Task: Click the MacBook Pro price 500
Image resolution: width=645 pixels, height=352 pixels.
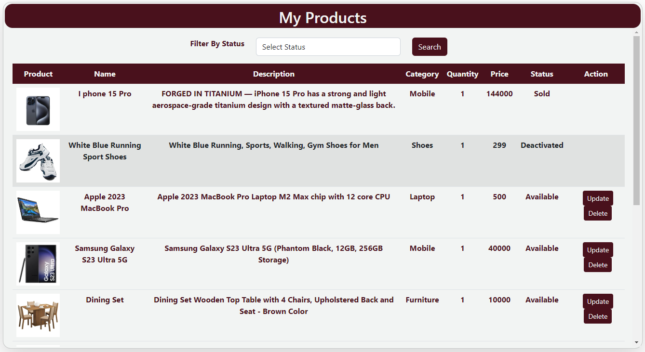Action: coord(499,196)
